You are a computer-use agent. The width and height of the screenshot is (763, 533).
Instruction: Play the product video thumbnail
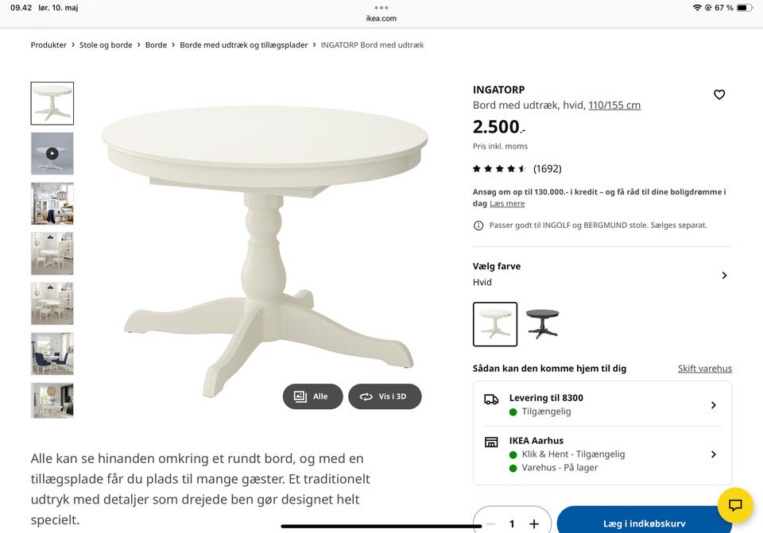click(52, 153)
